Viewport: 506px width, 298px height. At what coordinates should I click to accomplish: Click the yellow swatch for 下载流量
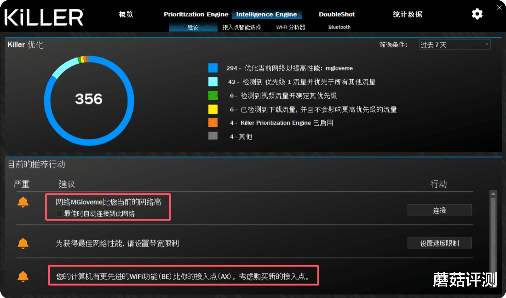tap(213, 109)
